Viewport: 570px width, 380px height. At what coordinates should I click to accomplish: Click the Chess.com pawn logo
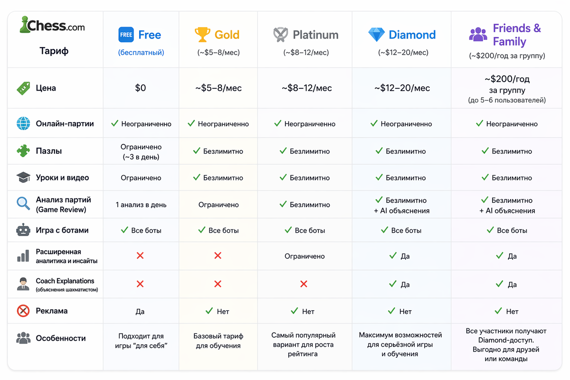click(x=23, y=26)
